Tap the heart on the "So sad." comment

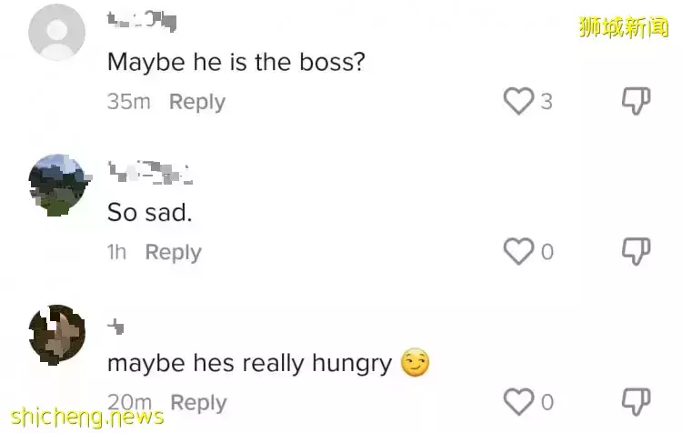518,252
